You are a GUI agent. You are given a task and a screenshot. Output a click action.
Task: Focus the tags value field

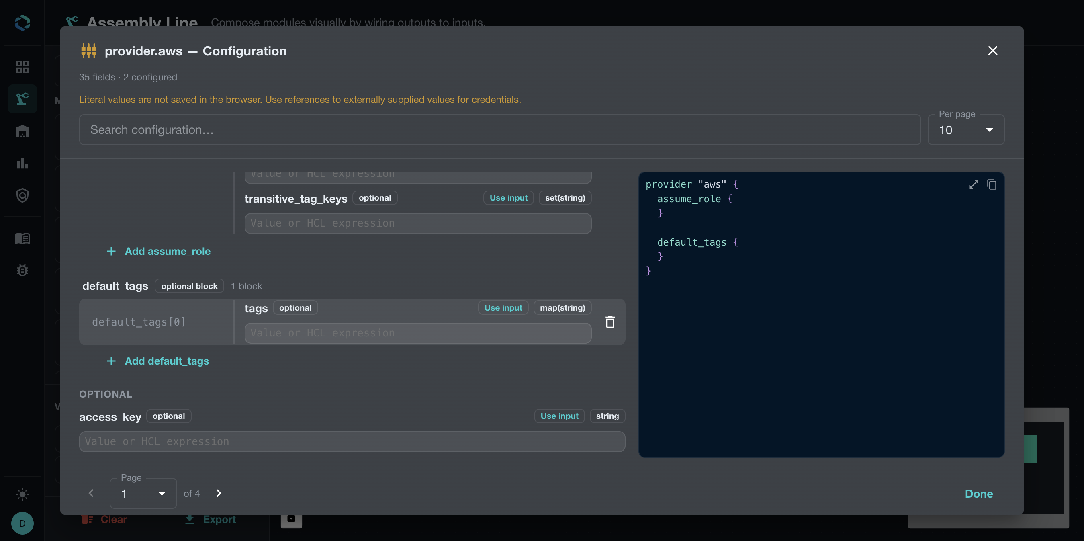[418, 333]
